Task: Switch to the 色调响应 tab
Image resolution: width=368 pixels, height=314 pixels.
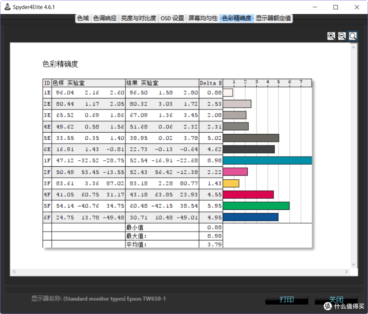Action: (x=105, y=18)
